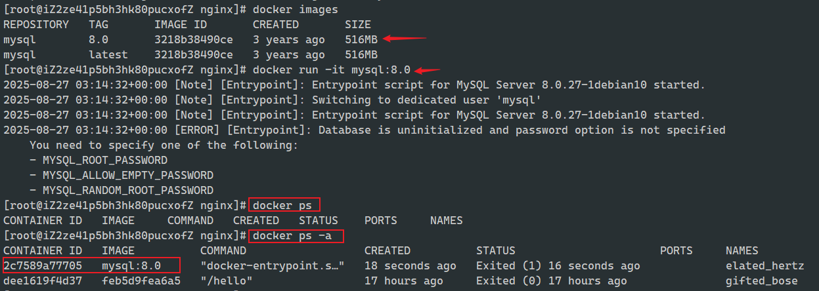Click the red arrow beside 516MB
This screenshot has height=291, width=819.
[405, 39]
